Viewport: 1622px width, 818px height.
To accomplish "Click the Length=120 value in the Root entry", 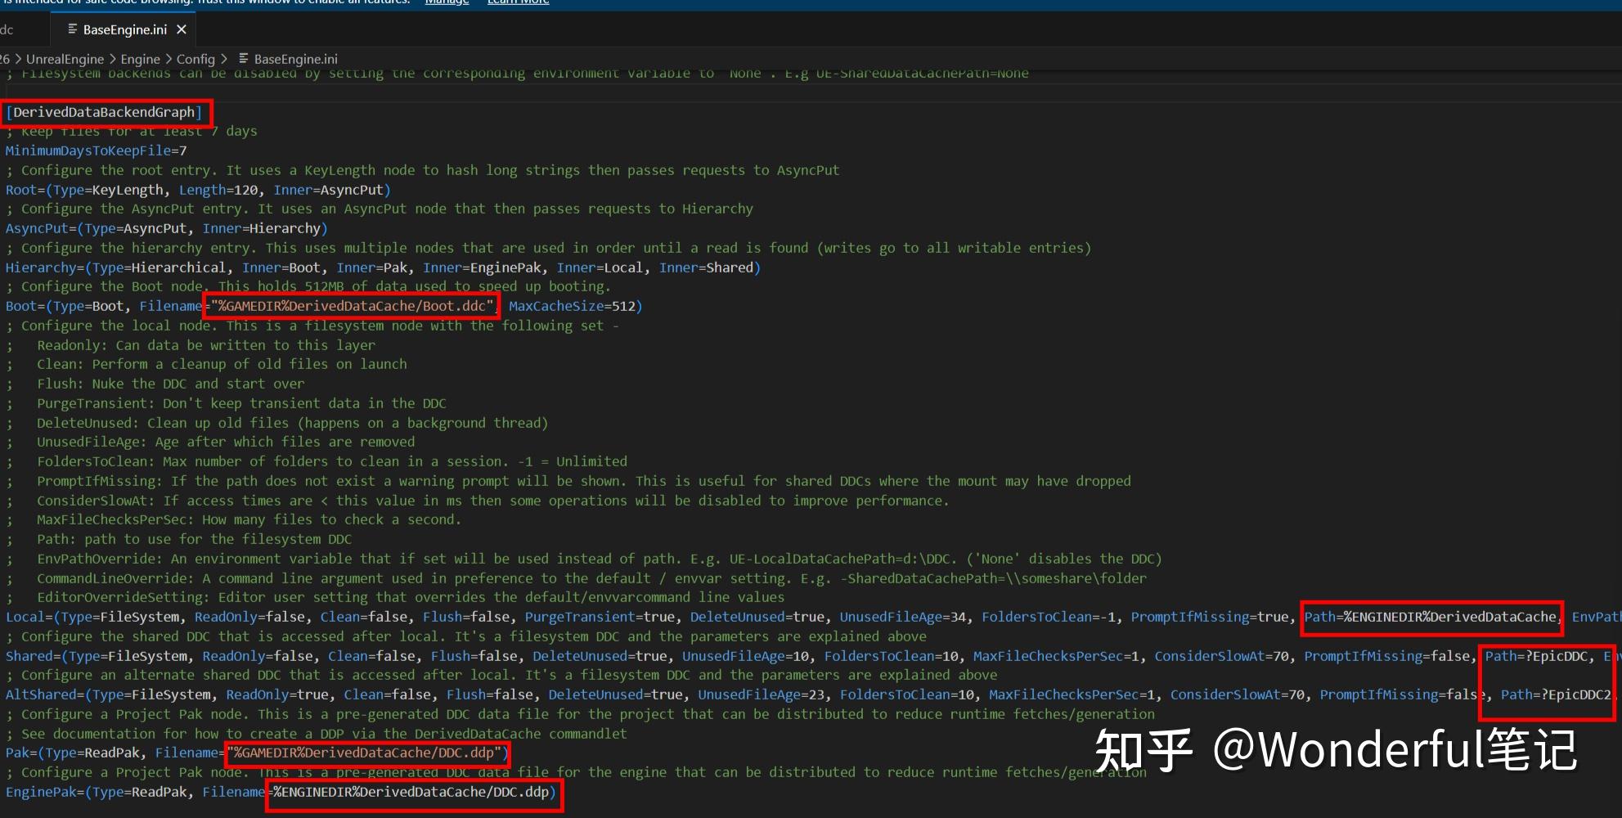I will coord(218,190).
